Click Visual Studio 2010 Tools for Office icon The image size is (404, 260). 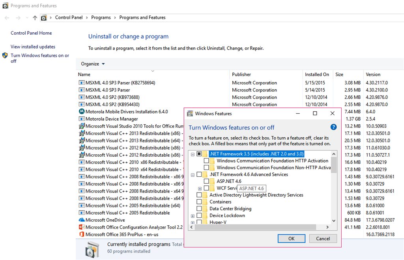coord(82,126)
